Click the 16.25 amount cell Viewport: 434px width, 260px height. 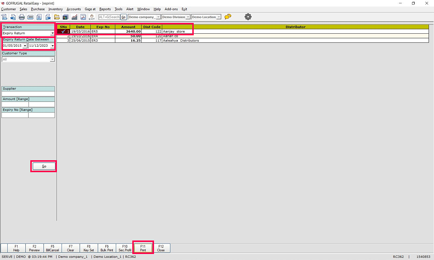pyautogui.click(x=128, y=40)
